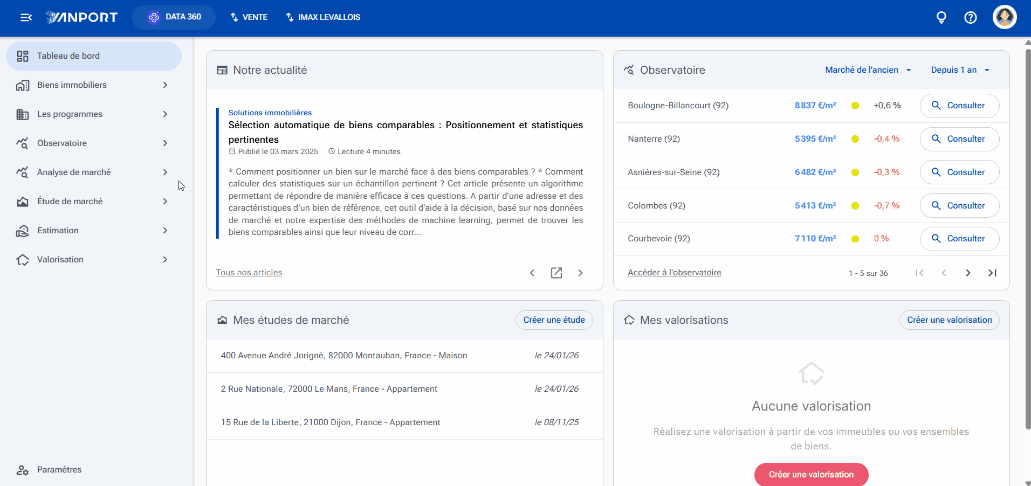Image resolution: width=1031 pixels, height=486 pixels.
Task: Select the DATA 360 tab
Action: coord(174,17)
